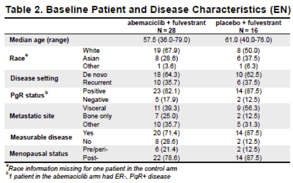Select the 'PgR status' row label

pos(30,94)
